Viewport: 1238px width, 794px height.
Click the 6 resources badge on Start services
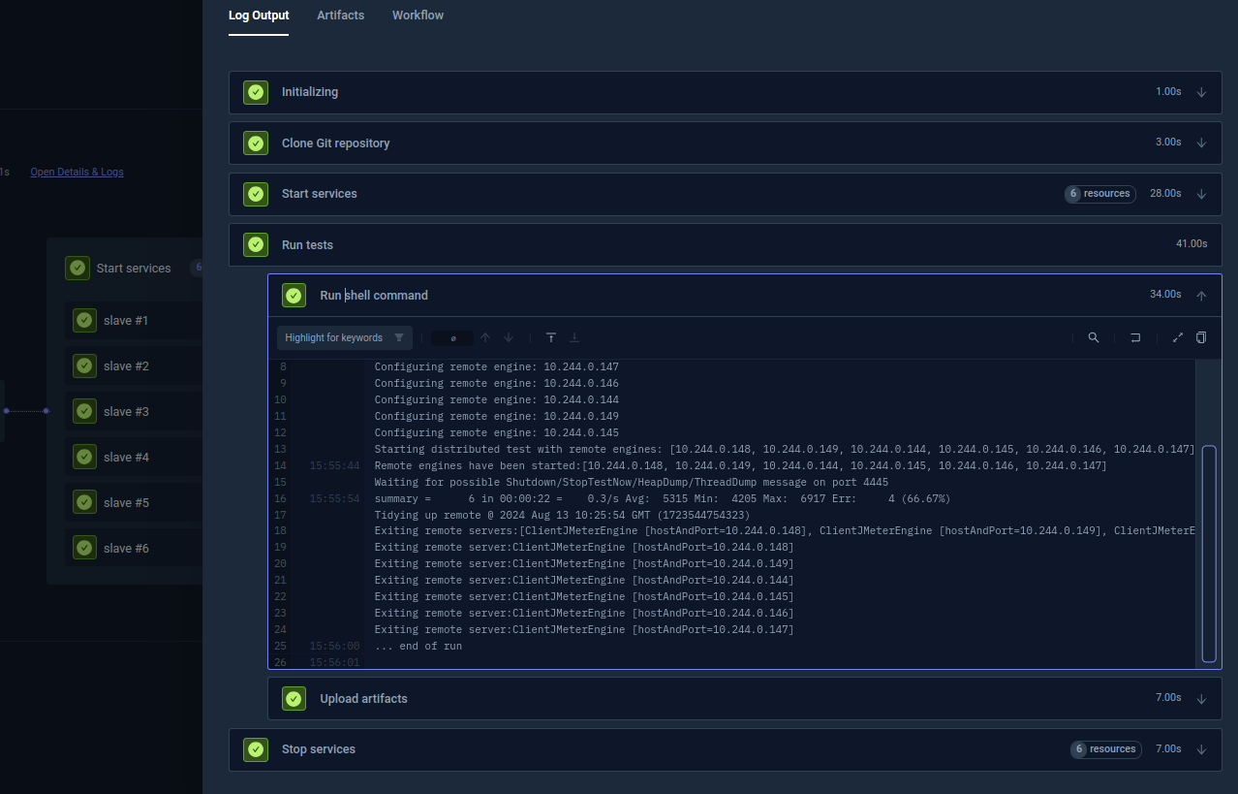[x=1099, y=193]
